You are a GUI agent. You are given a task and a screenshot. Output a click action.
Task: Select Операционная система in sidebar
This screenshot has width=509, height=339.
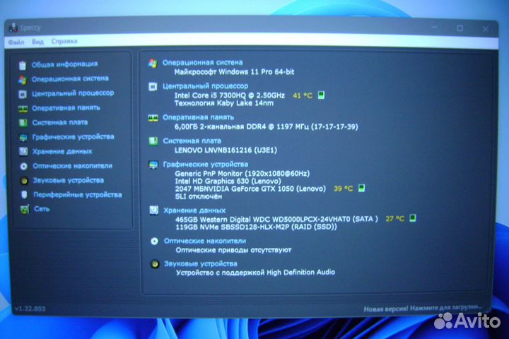pyautogui.click(x=70, y=79)
